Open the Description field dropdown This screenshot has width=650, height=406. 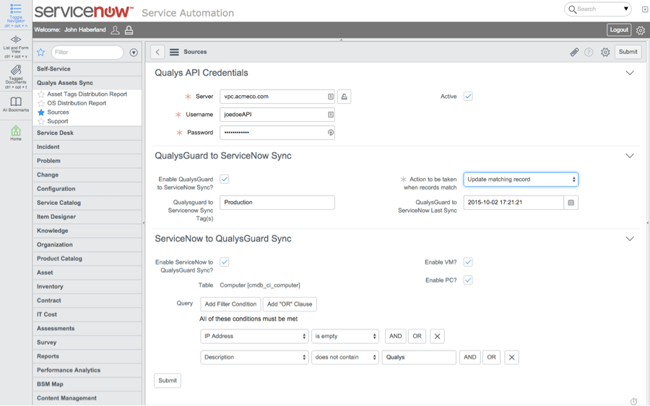254,357
